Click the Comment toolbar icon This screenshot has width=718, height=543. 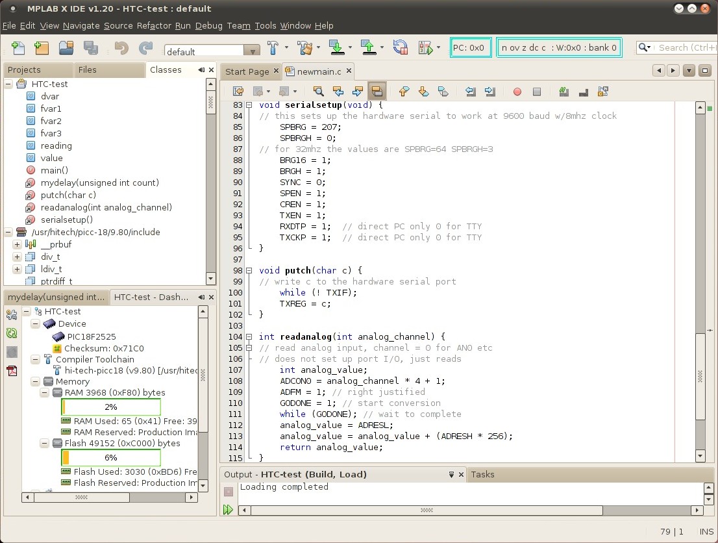click(x=563, y=91)
